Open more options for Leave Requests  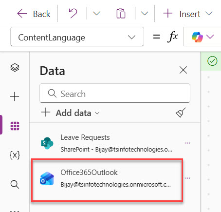pyautogui.click(x=187, y=143)
